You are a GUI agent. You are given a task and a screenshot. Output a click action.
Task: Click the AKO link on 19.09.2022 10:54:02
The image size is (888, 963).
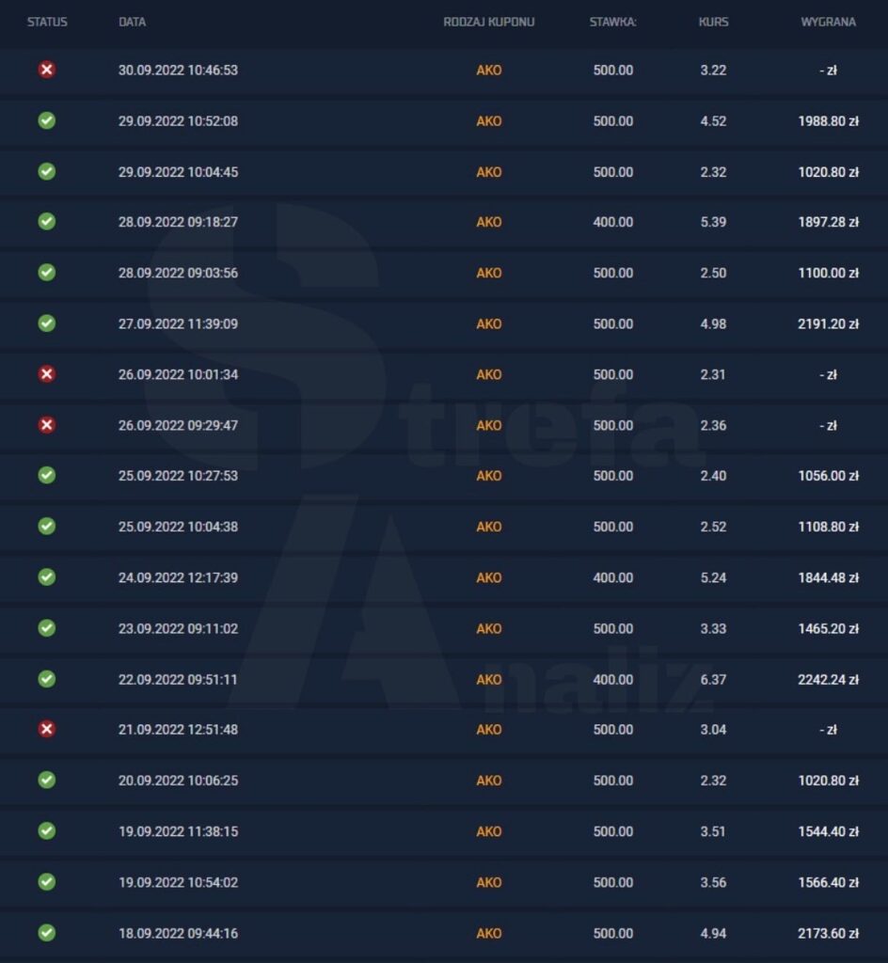[x=489, y=882]
